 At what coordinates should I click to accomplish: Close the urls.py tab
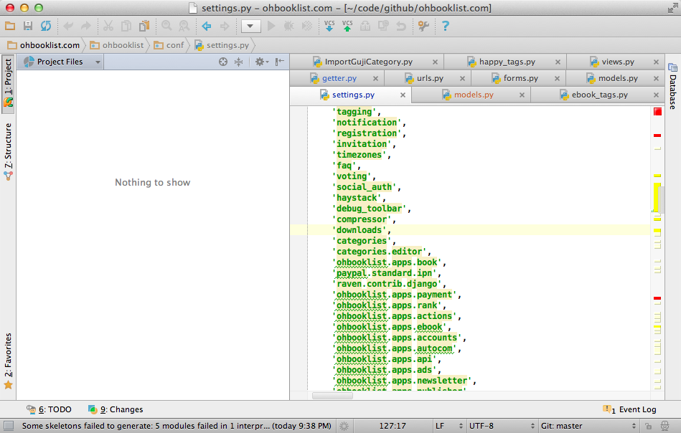coord(463,79)
